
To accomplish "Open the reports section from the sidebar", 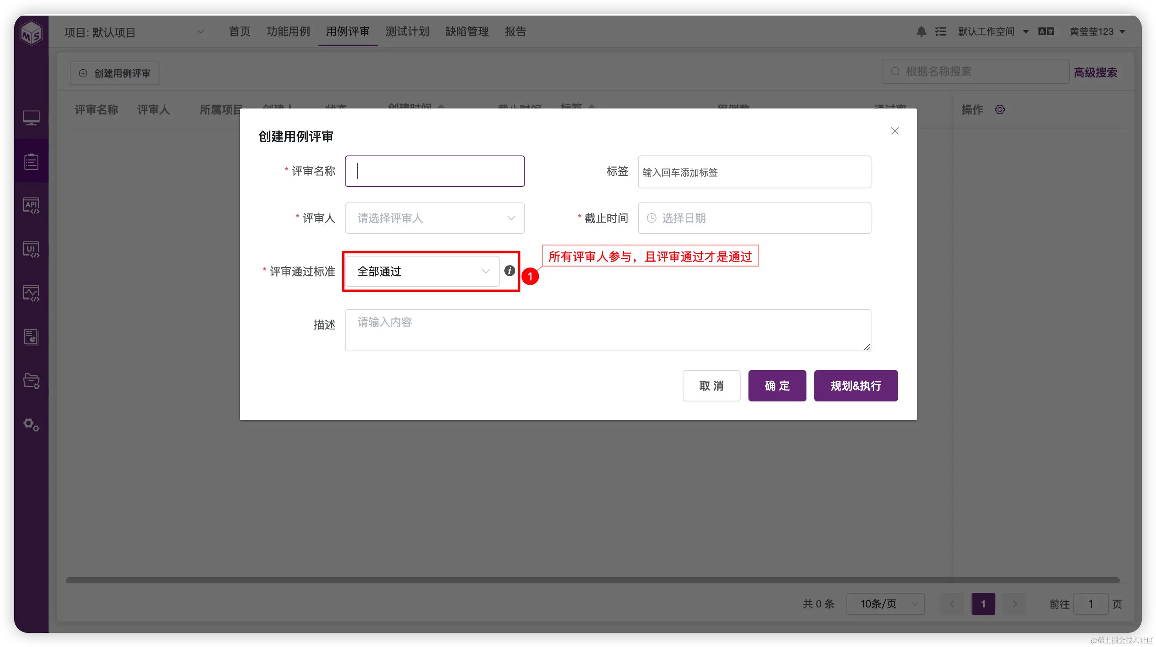I will (x=31, y=337).
